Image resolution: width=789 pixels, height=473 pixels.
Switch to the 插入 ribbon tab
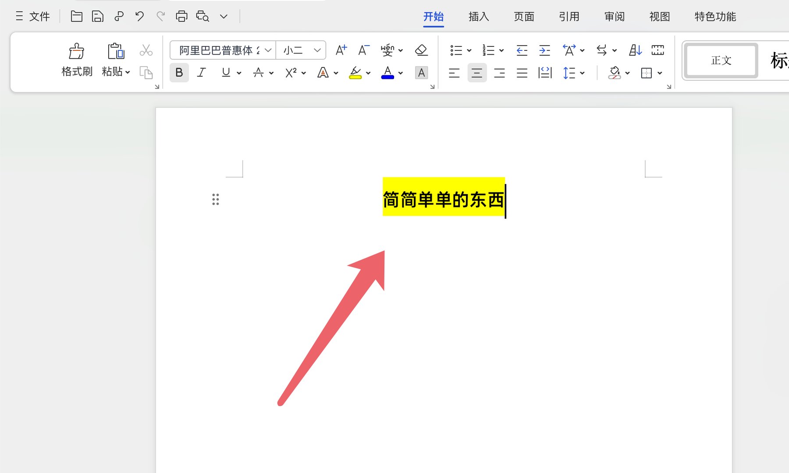(478, 17)
